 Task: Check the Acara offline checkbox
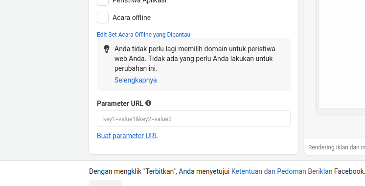click(103, 18)
